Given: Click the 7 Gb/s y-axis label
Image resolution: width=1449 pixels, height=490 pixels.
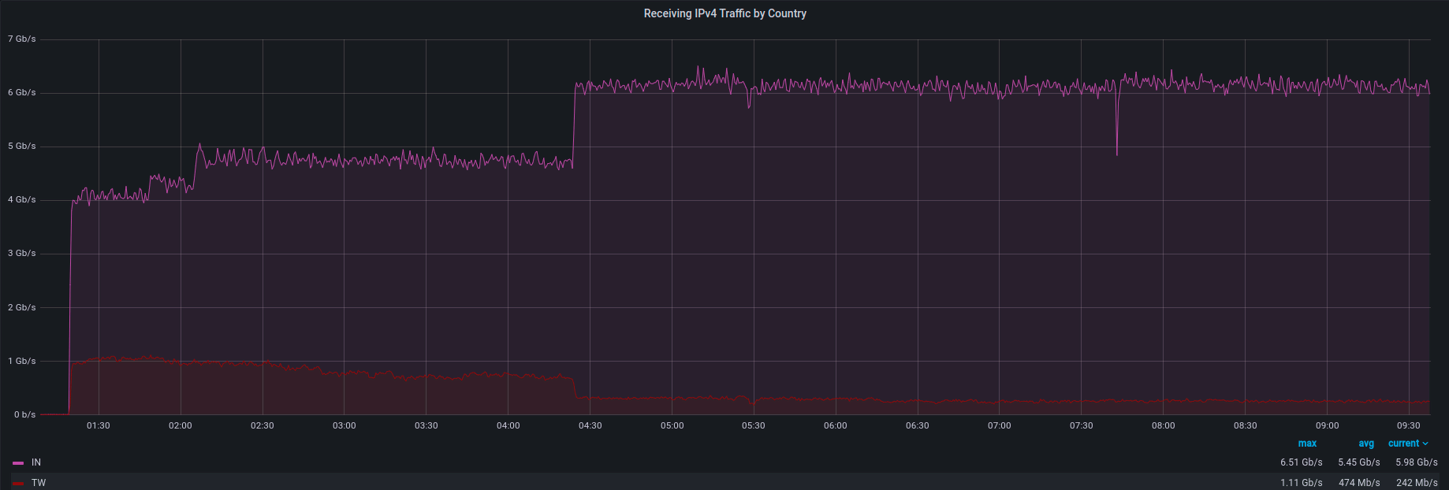Looking at the screenshot, I should (22, 39).
